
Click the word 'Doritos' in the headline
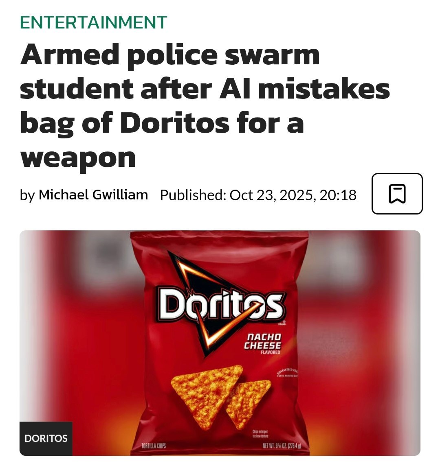tap(175, 123)
